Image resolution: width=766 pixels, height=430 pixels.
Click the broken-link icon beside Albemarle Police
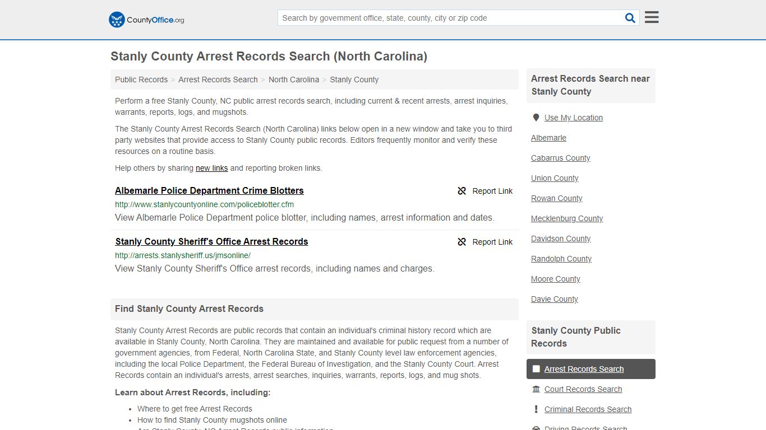tap(462, 191)
